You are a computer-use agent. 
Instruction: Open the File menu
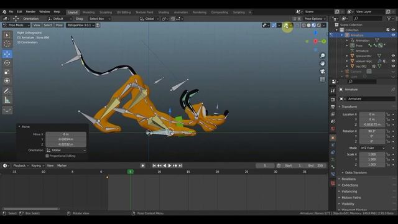11,12
